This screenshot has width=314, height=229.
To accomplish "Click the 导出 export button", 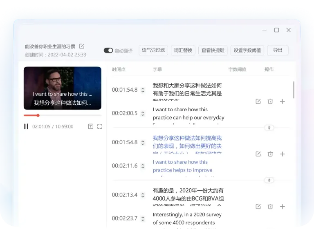I will click(x=278, y=50).
